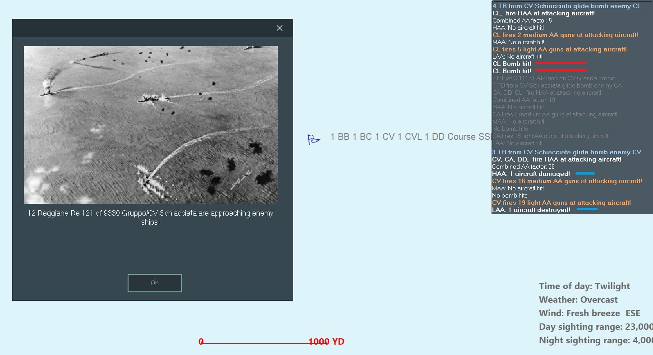Select 'Combined AA factor: 5' log line
Viewport: 653px width, 355px height.
pos(522,20)
